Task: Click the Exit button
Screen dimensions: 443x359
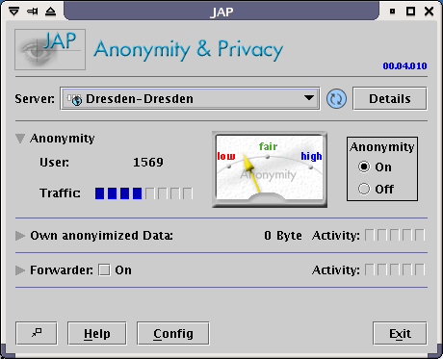Action: click(x=400, y=333)
